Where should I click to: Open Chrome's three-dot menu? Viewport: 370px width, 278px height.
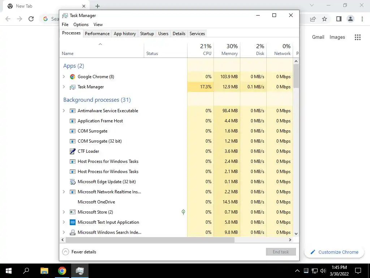tap(362, 19)
